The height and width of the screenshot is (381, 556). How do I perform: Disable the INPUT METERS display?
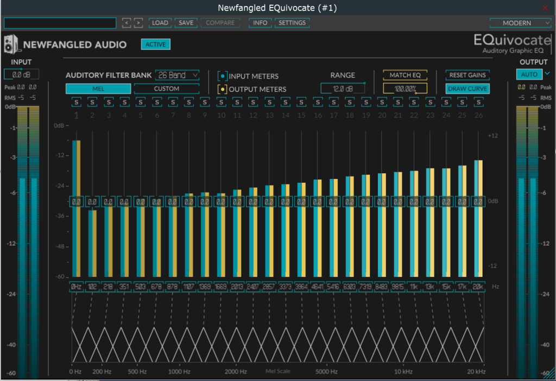[x=222, y=76]
